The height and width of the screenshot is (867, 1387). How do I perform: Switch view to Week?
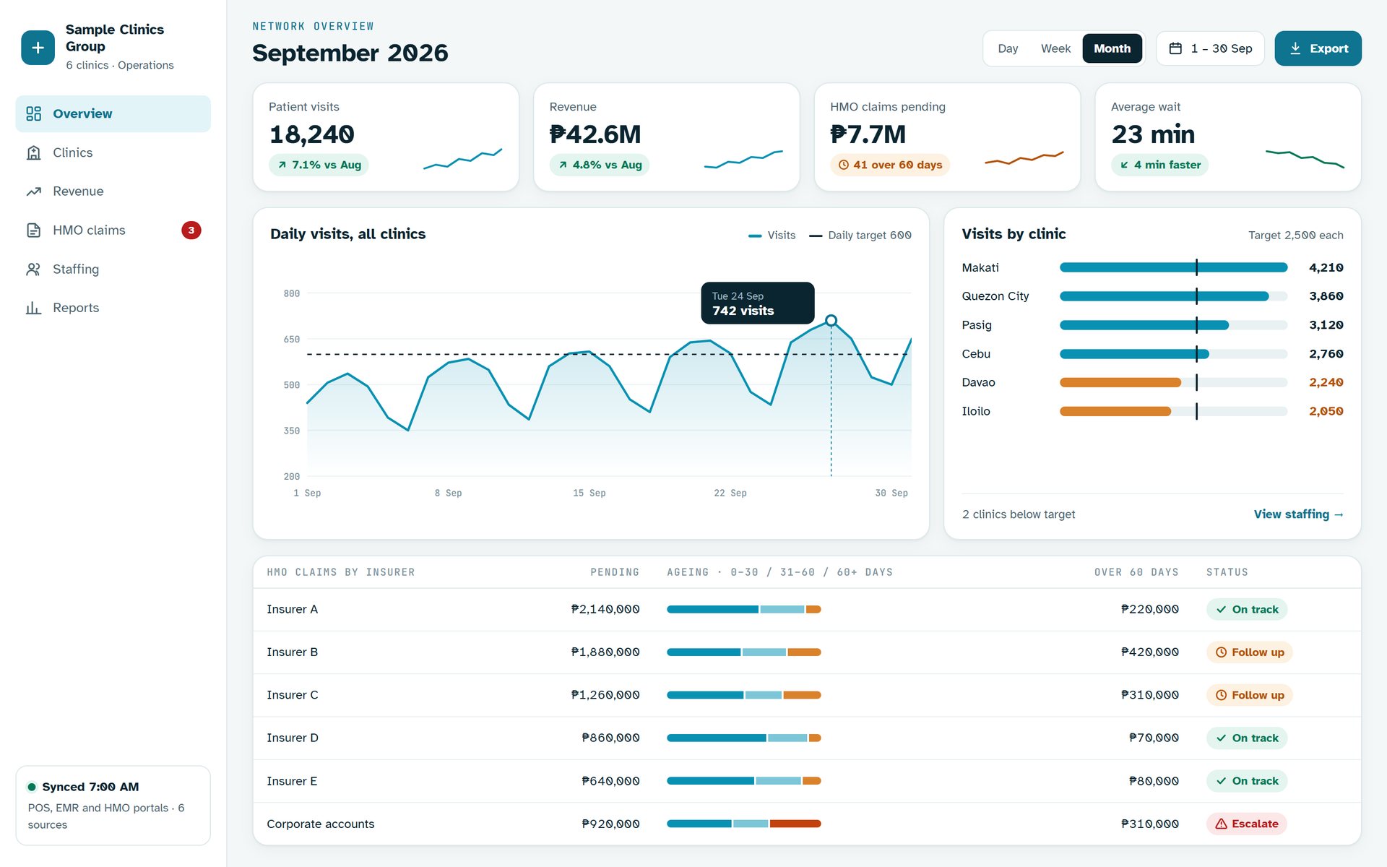click(1055, 48)
